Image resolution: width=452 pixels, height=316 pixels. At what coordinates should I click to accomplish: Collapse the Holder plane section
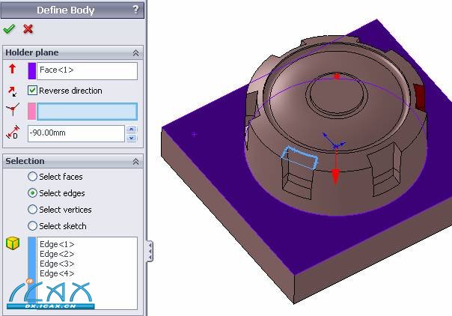click(x=135, y=52)
